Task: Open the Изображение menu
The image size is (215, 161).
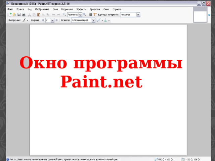Action: [x=42, y=9]
